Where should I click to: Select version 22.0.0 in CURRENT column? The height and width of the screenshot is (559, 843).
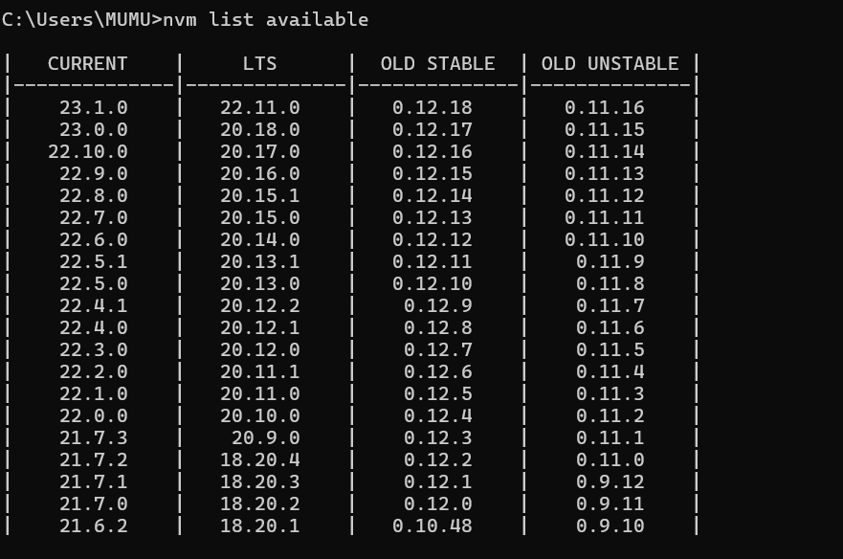[x=93, y=415]
